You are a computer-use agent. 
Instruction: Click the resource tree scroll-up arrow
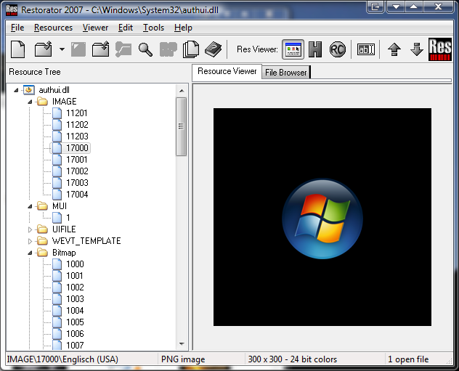(x=182, y=91)
